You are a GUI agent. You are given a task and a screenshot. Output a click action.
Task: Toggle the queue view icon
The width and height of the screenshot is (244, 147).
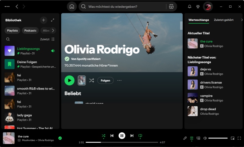click(x=192, y=138)
